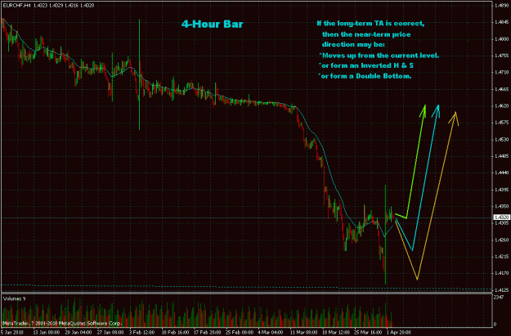The image size is (511, 336).
Task: Click the 3 Feb 12:00 date label
Action: click(x=142, y=333)
